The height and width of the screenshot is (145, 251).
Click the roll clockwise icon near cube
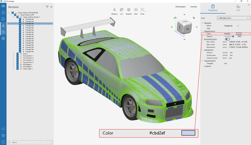194,18
